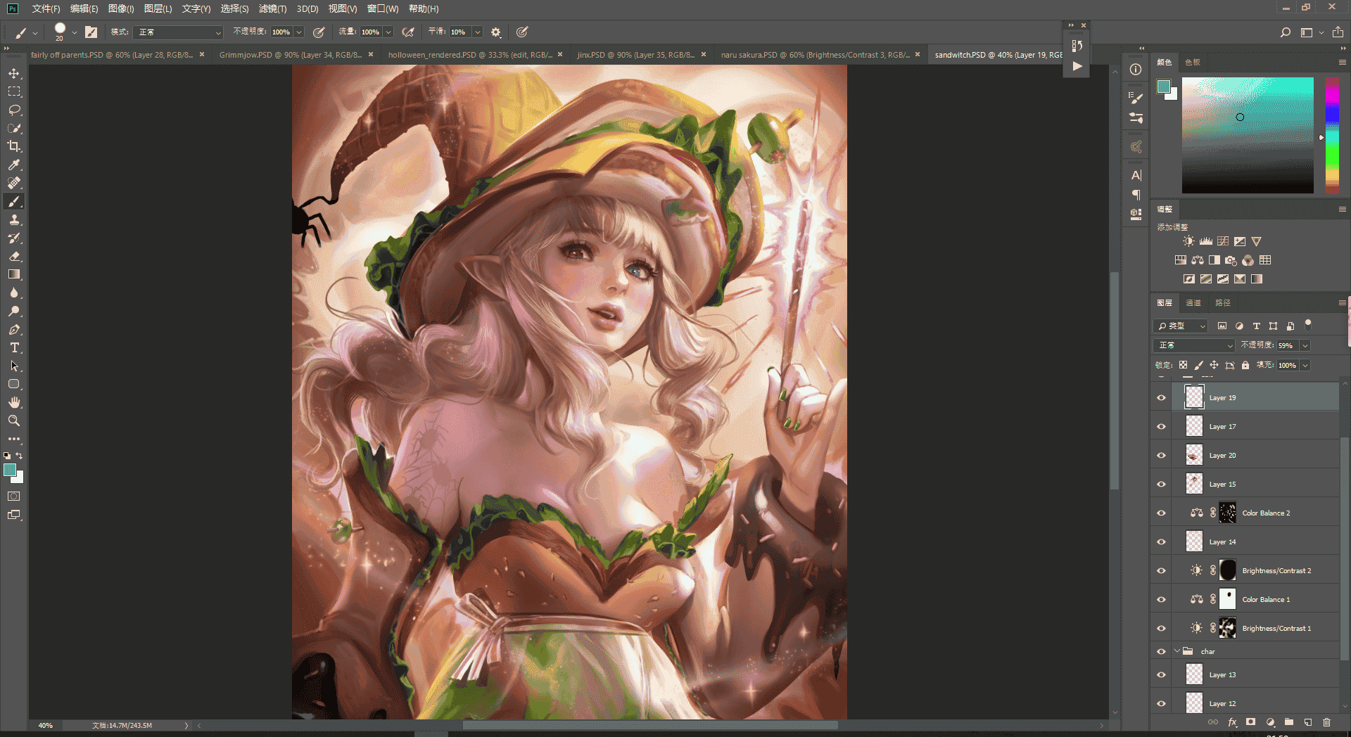
Task: Select the Eyedropper tool
Action: coord(14,165)
